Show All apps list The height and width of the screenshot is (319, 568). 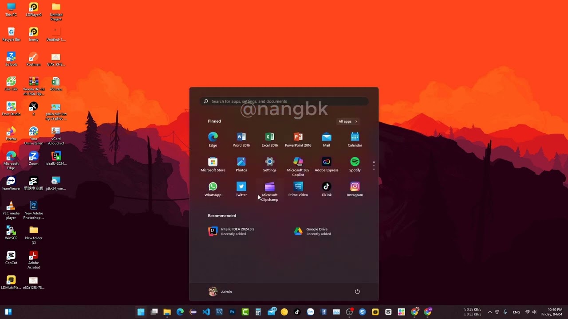coord(347,121)
